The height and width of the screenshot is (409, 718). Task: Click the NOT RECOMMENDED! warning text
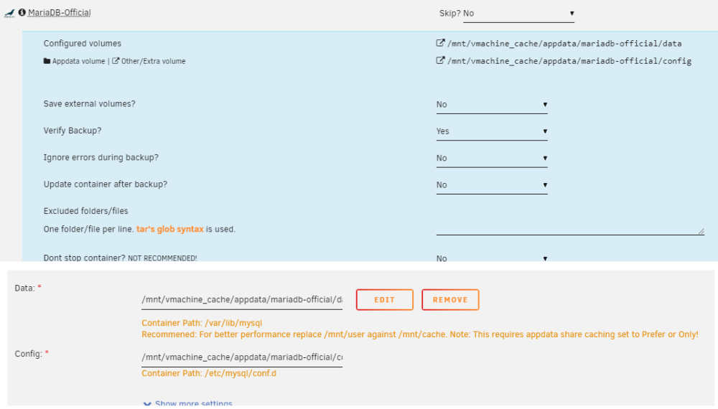[162, 258]
